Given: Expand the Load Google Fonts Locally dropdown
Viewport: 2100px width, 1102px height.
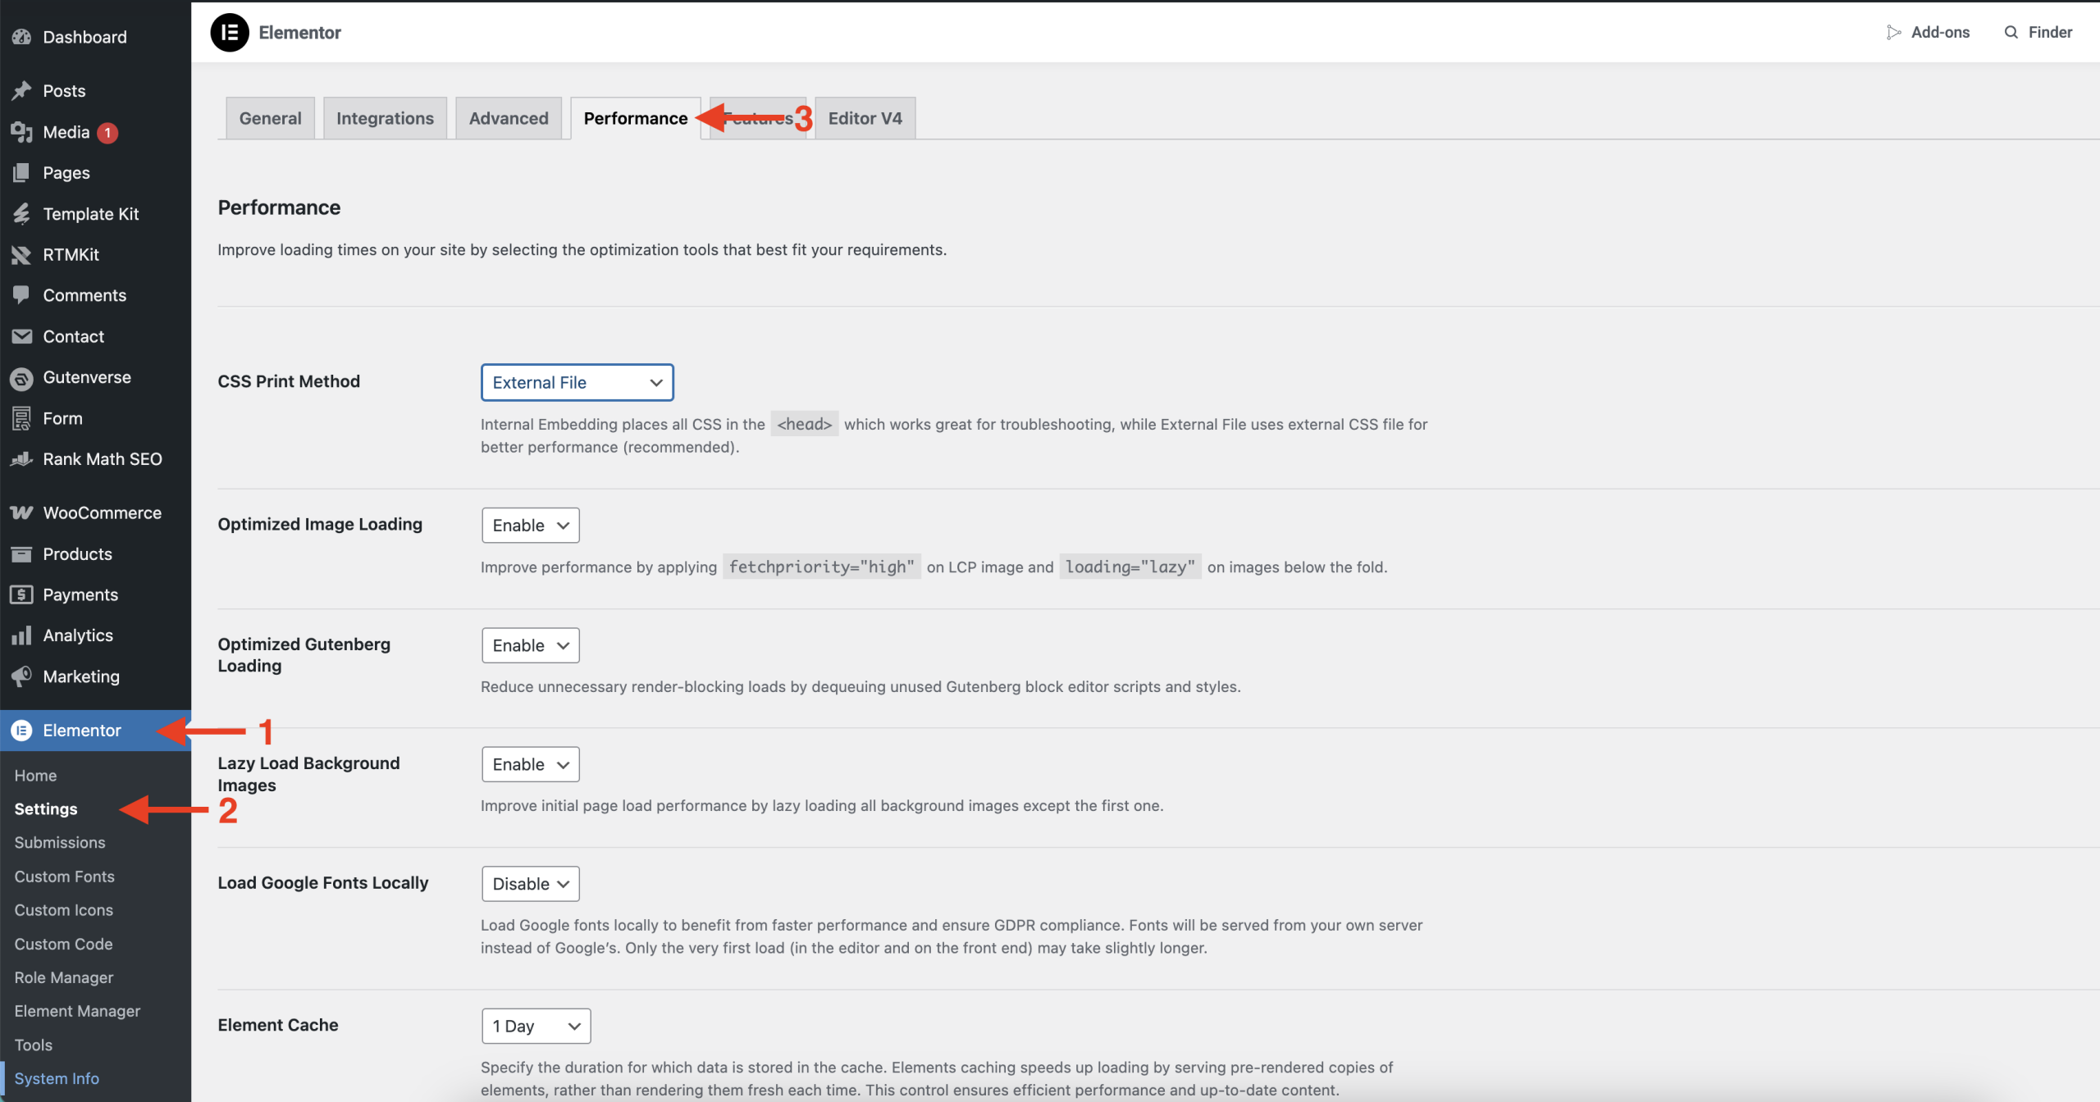Looking at the screenshot, I should pyautogui.click(x=530, y=884).
